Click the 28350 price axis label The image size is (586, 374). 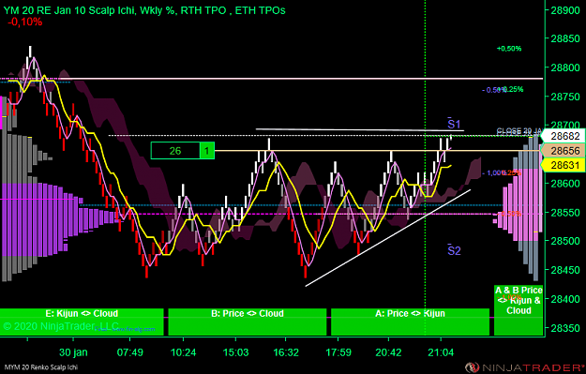(x=564, y=328)
